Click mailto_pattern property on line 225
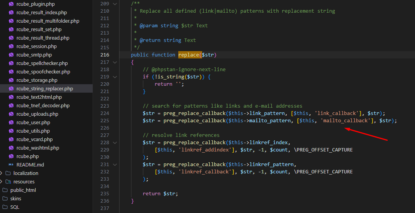The image size is (415, 213). (270, 121)
